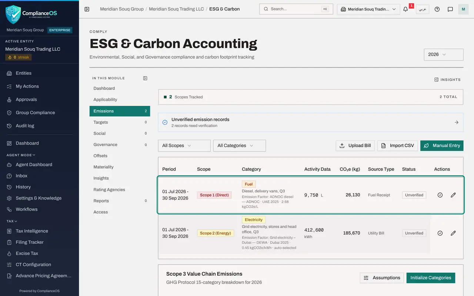Open Rating Agencies module tab
The height and width of the screenshot is (296, 474).
120,189
